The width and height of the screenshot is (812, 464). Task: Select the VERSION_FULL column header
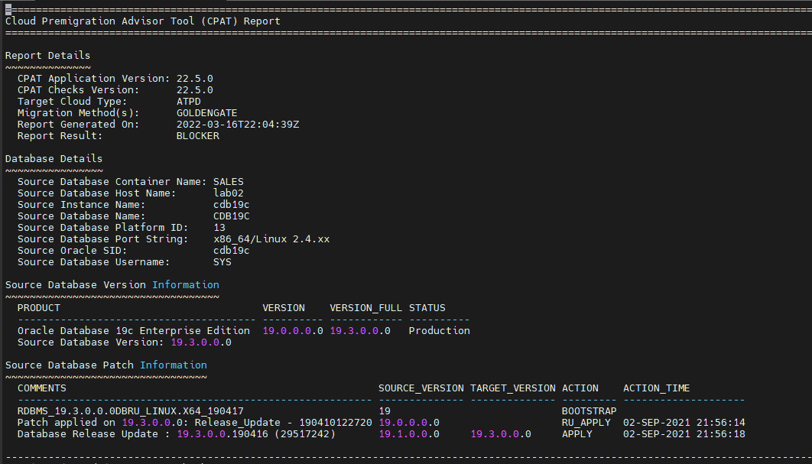click(365, 307)
